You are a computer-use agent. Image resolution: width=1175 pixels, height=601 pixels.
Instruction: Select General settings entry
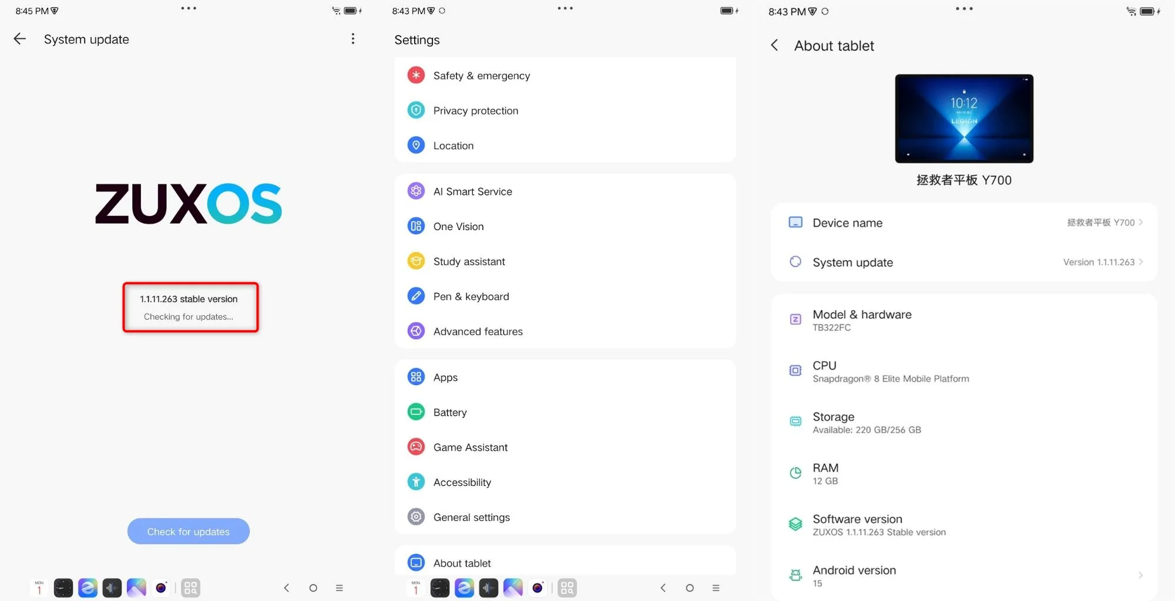pyautogui.click(x=471, y=517)
